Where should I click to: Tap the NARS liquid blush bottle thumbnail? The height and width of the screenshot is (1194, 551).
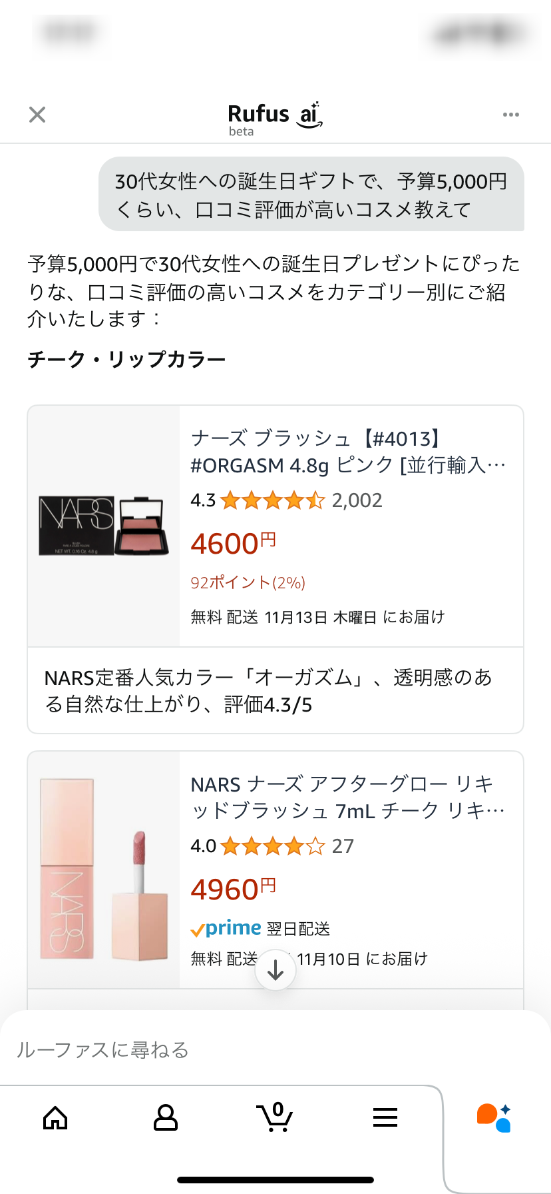pos(104,870)
